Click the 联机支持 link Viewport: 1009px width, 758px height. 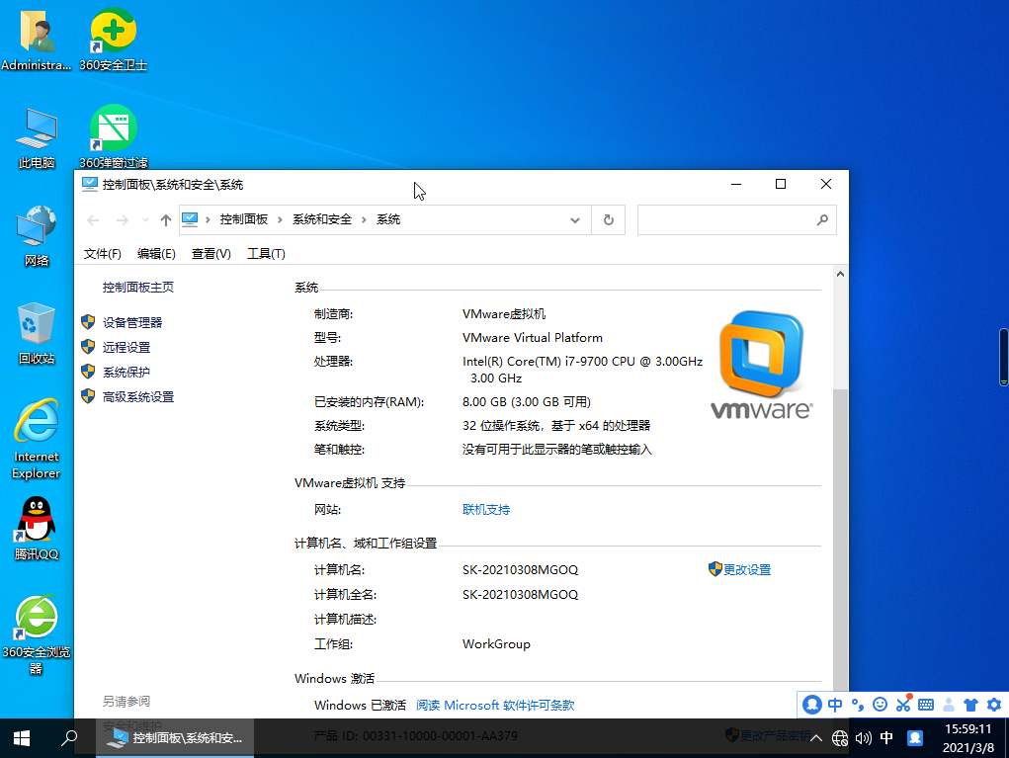(486, 510)
